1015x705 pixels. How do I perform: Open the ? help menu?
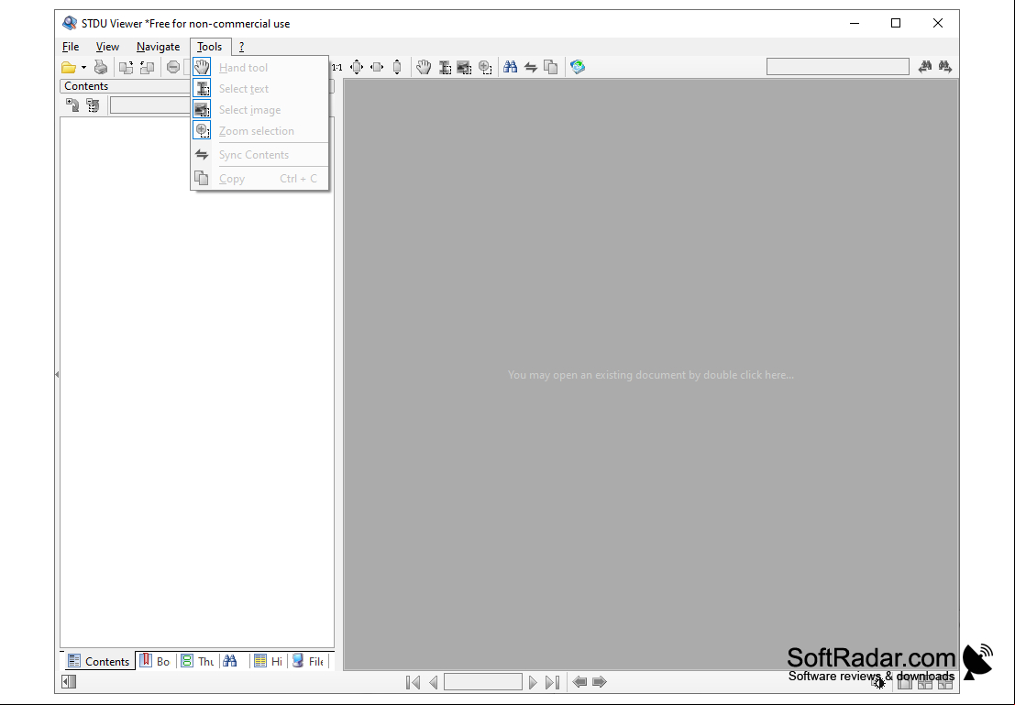click(241, 47)
